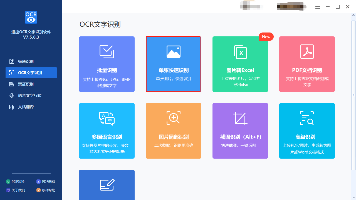The height and width of the screenshot is (200, 356).
Task: Click the 极速识别 lightning document icon
Action: (x=12, y=61)
